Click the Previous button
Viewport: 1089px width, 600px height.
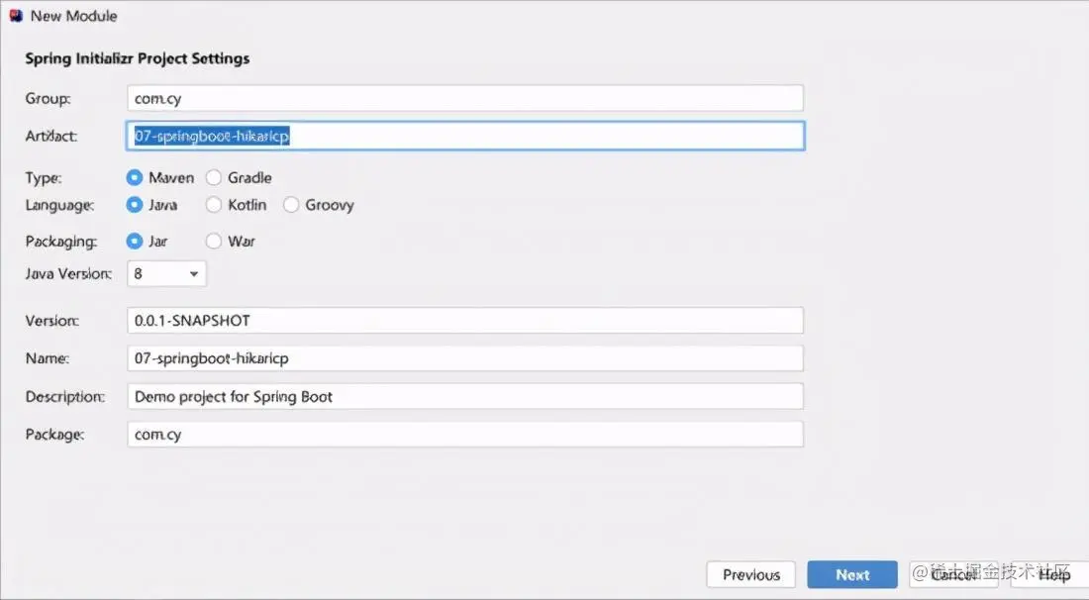[750, 574]
